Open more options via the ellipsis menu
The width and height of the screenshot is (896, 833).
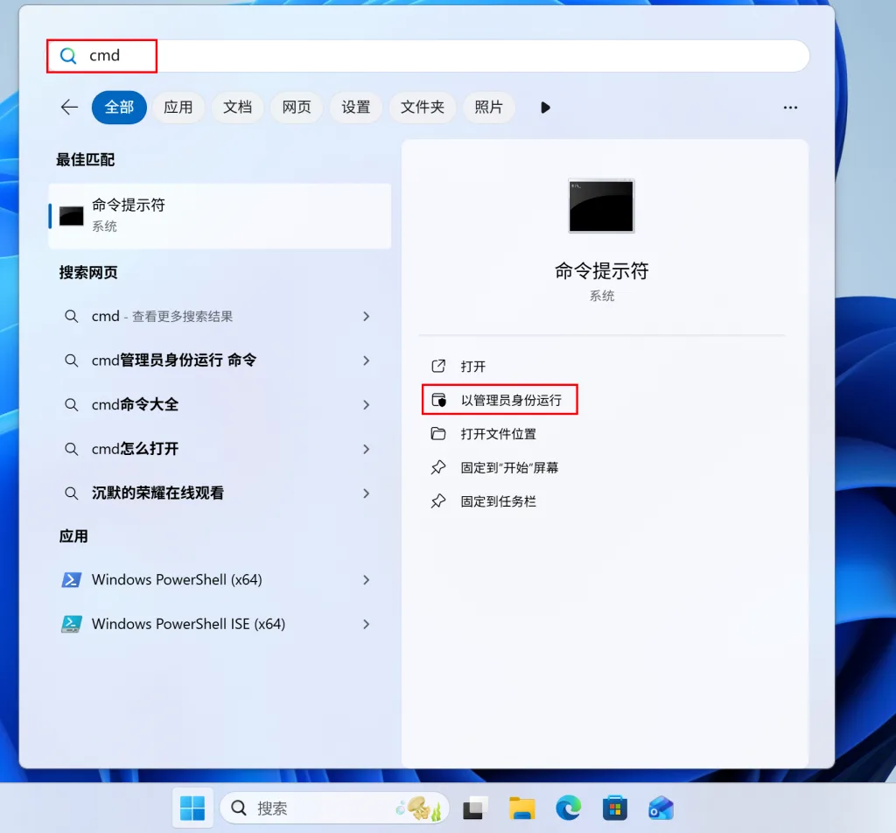coord(790,107)
